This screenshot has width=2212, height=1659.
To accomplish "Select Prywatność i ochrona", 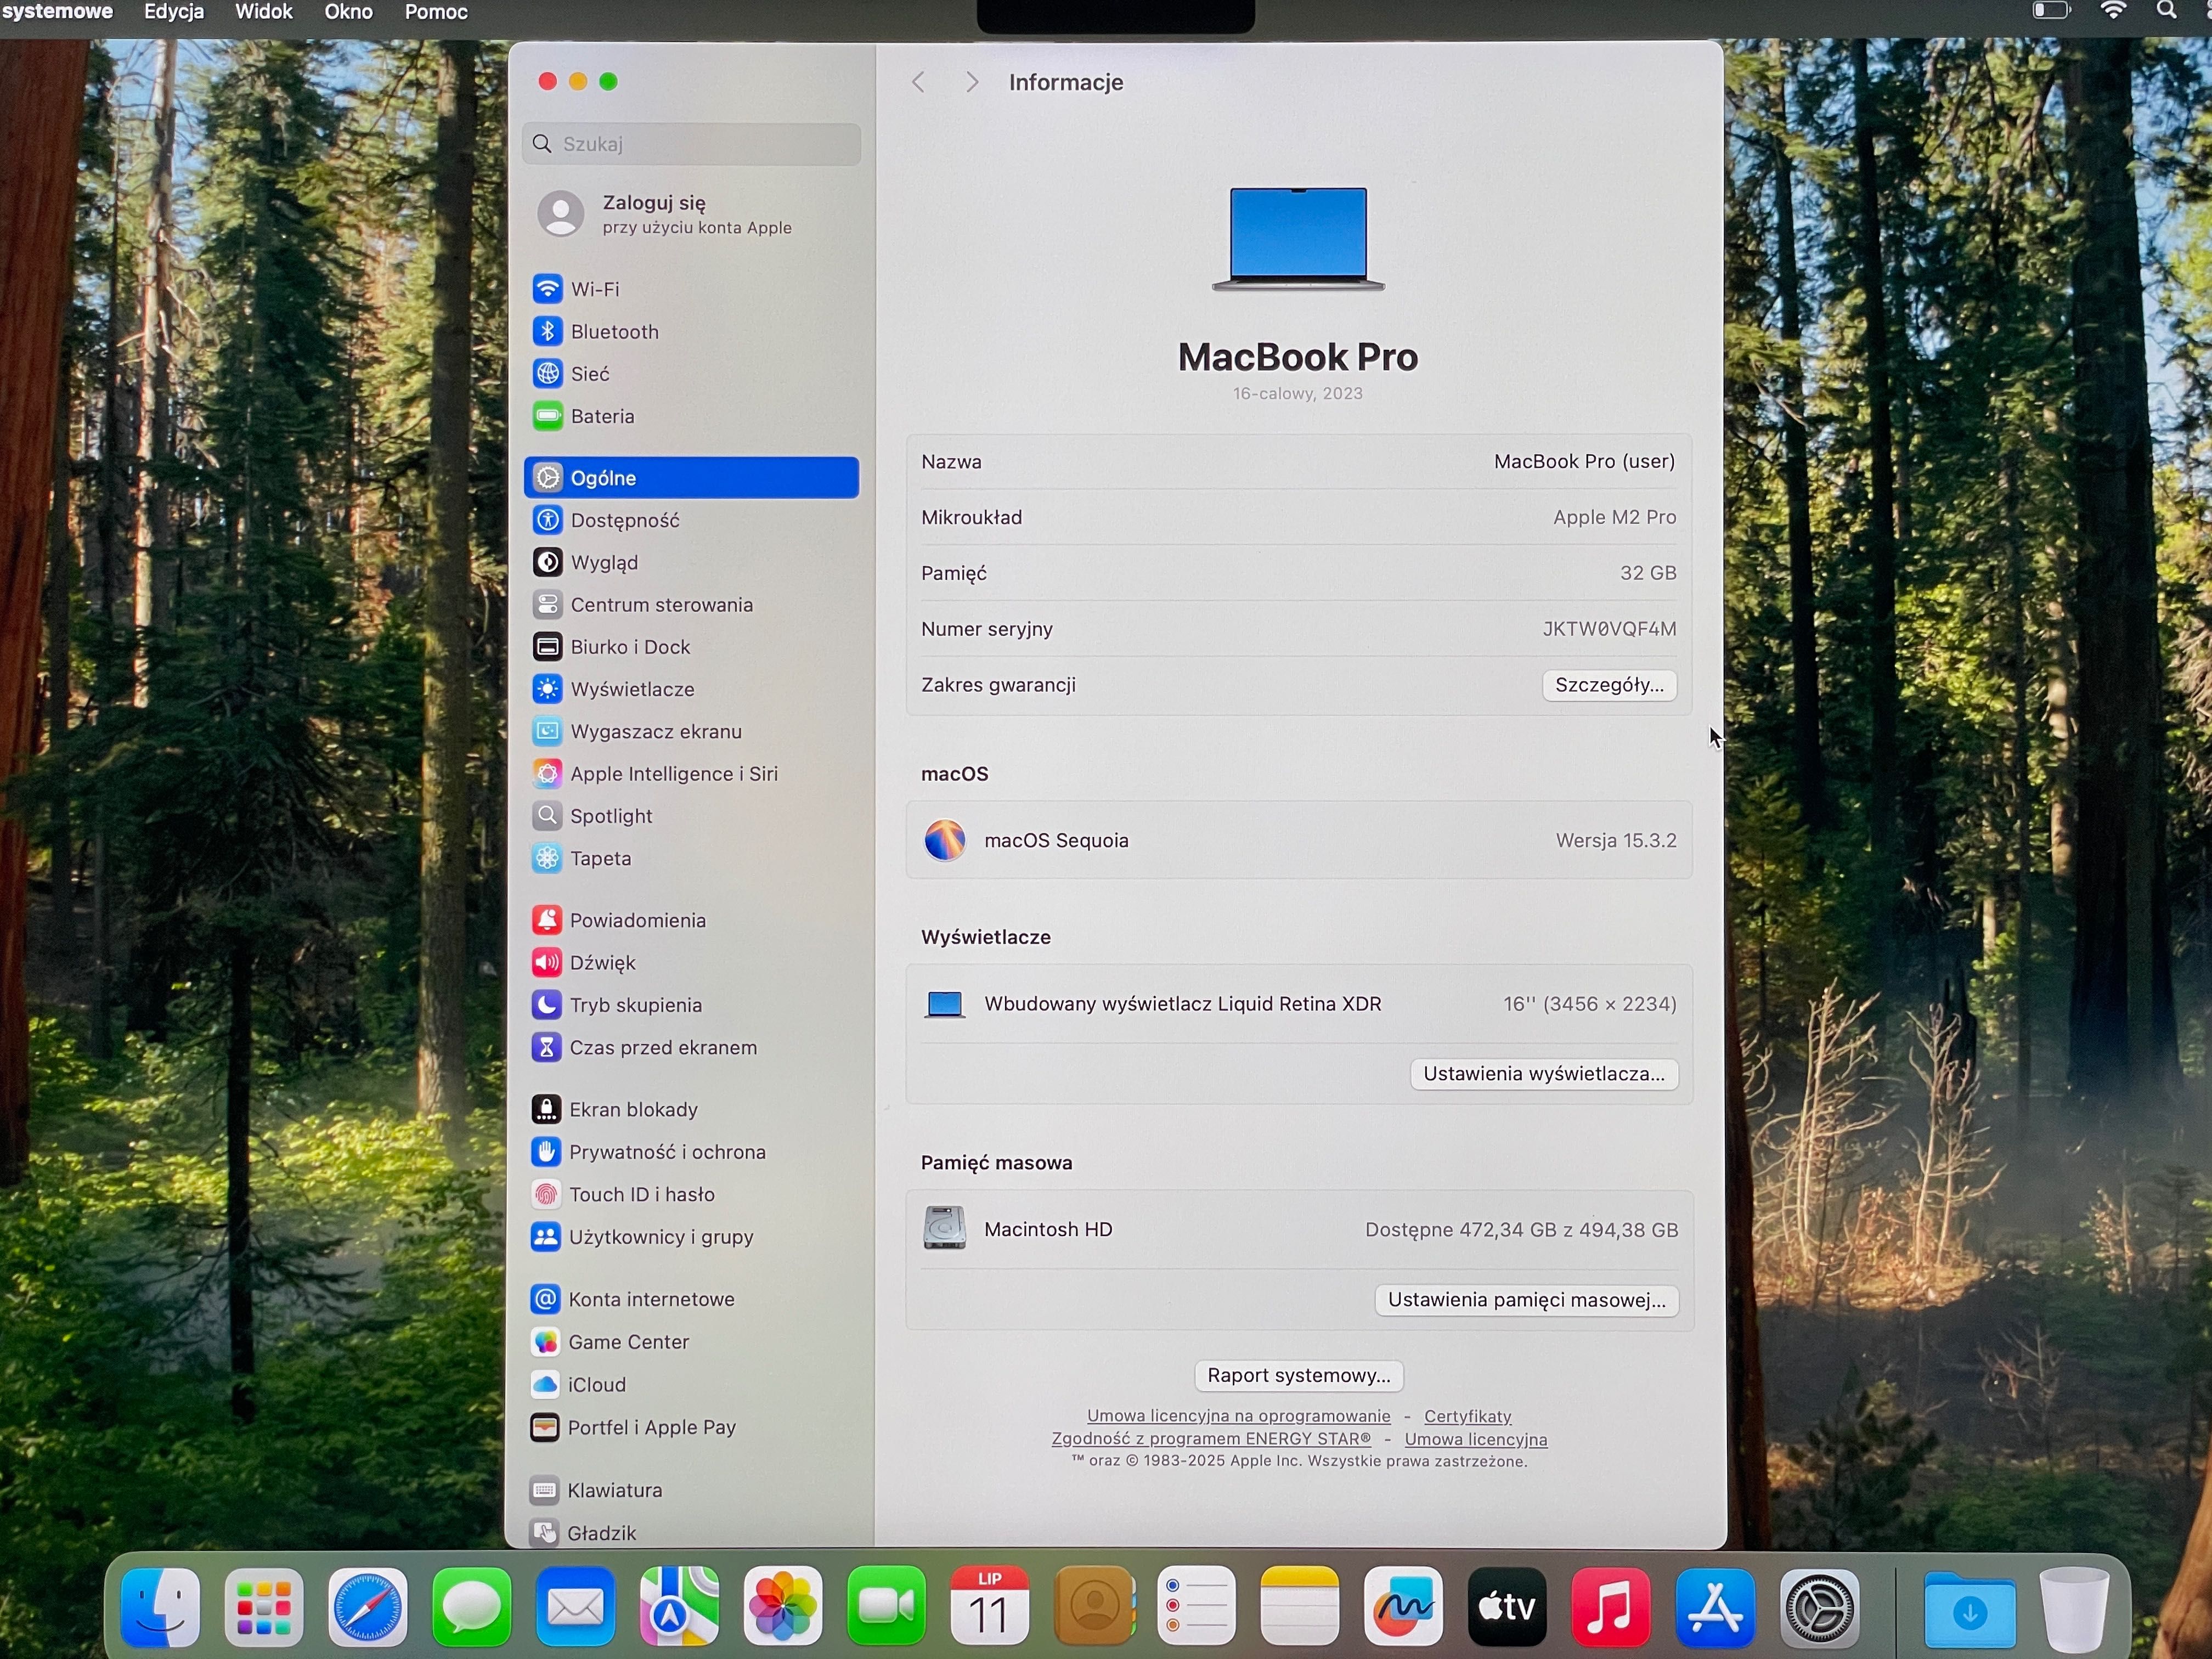I will coord(691,1152).
